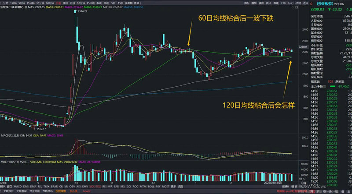Switch to the KDJ indicator tab
This screenshot has width=352, height=194.
(x=122, y=187)
